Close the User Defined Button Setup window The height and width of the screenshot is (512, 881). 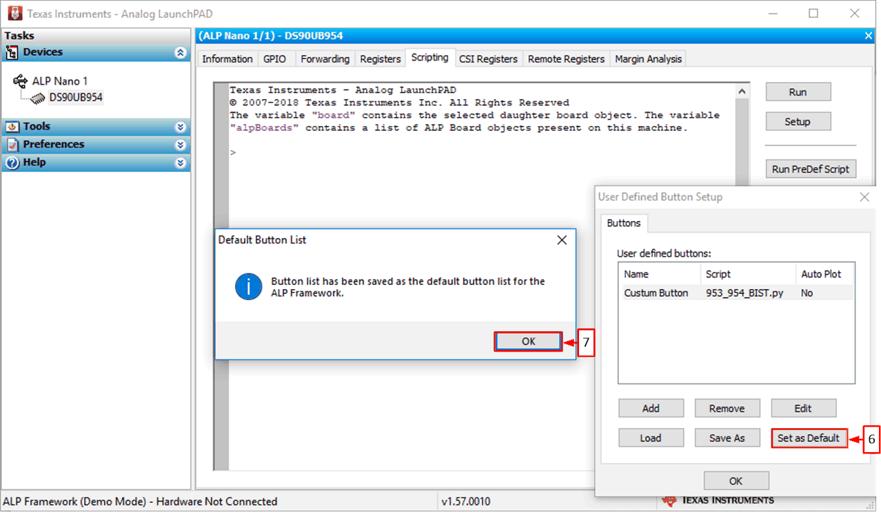click(864, 198)
